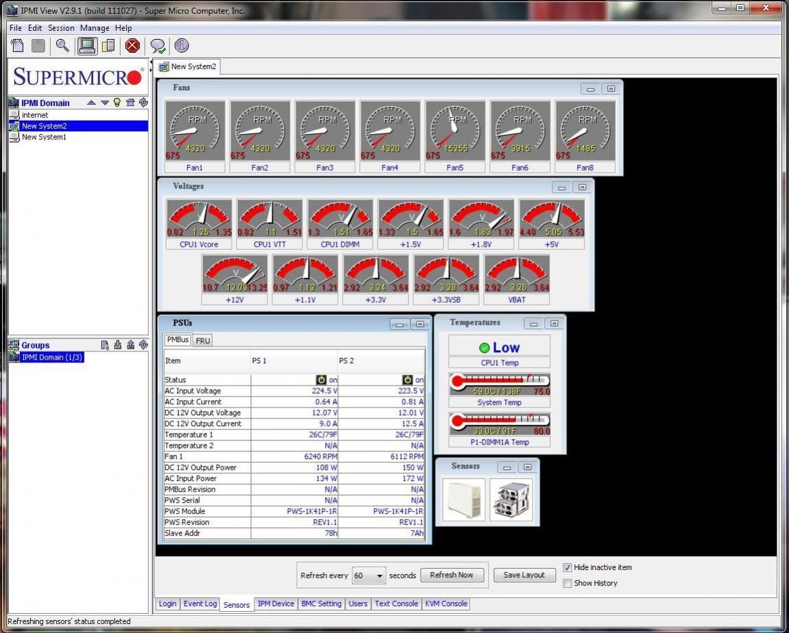Screen dimensions: 789x633
Task: Maximize the Temperatures panel
Action: click(x=554, y=324)
